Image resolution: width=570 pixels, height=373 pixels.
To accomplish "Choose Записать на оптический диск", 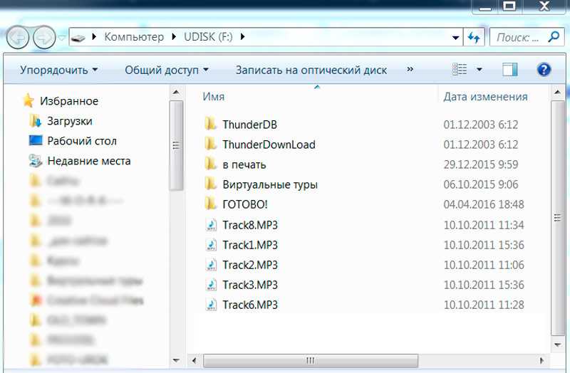I will click(x=311, y=70).
